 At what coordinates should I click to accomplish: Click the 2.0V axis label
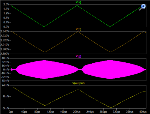[6, 4]
